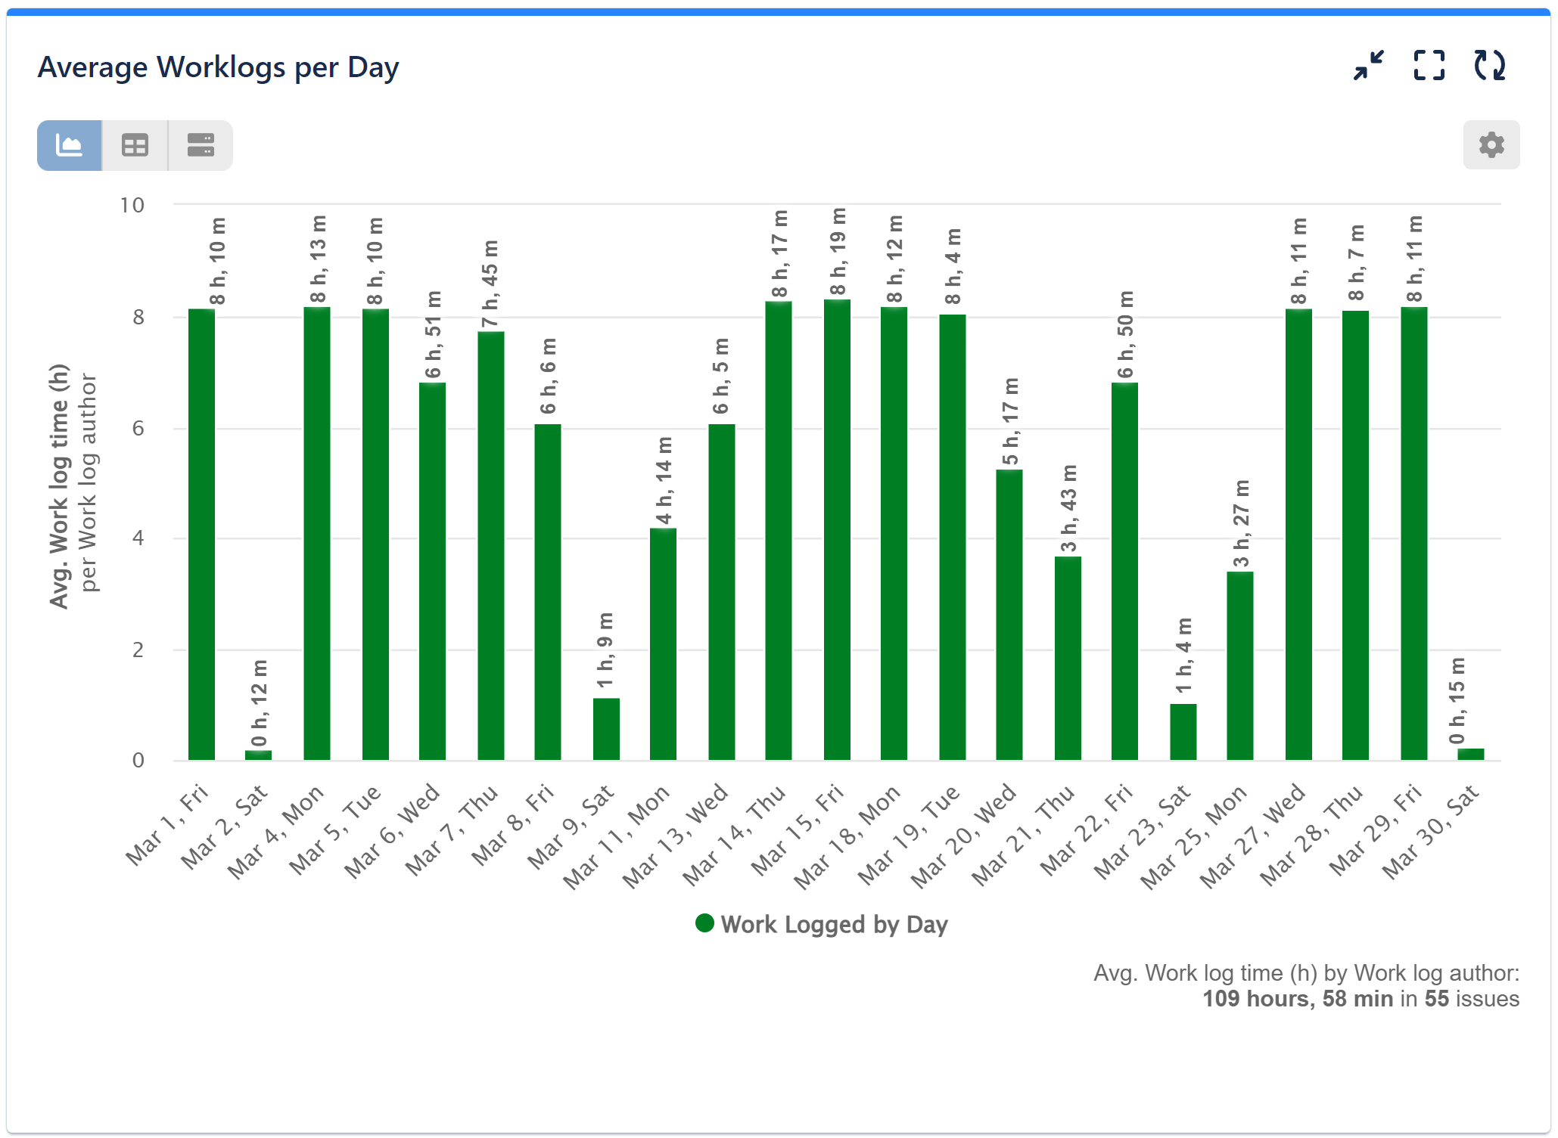Open the gadget settings gear

coord(1490,144)
